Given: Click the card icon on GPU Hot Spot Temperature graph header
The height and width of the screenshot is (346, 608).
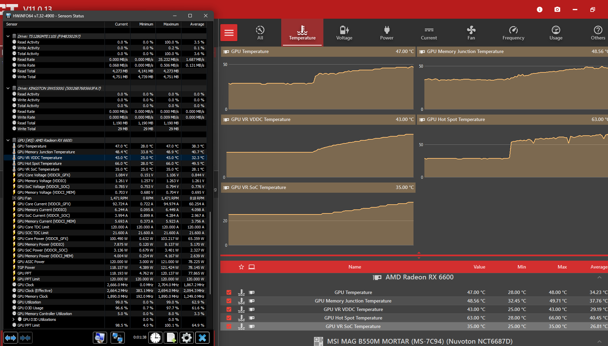Looking at the screenshot, I should [x=422, y=120].
